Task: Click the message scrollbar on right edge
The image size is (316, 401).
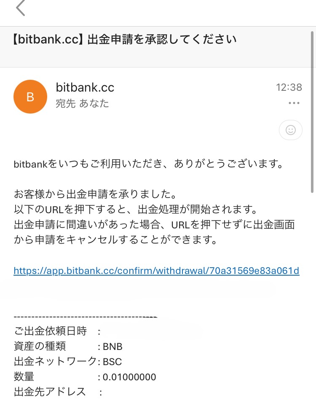Action: [x=312, y=127]
